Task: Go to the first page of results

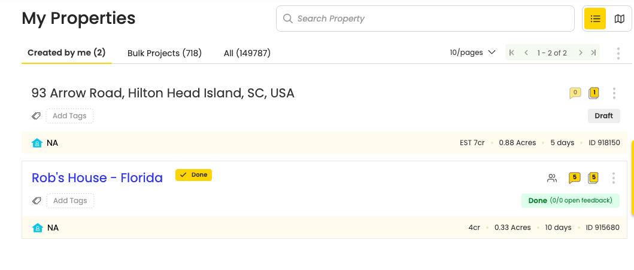Action: pos(512,53)
